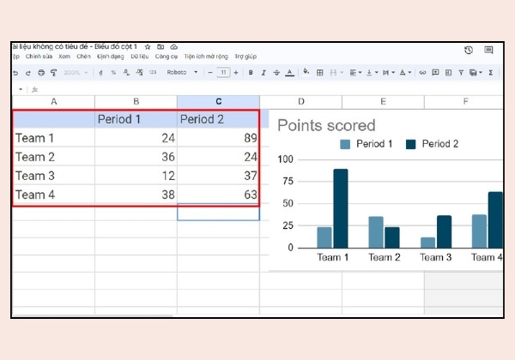Increase font size with plus button

(x=236, y=73)
